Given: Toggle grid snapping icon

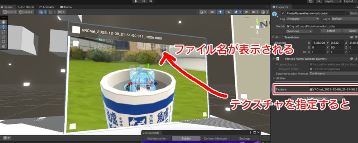Looking at the screenshot, I should click(x=41, y=12).
